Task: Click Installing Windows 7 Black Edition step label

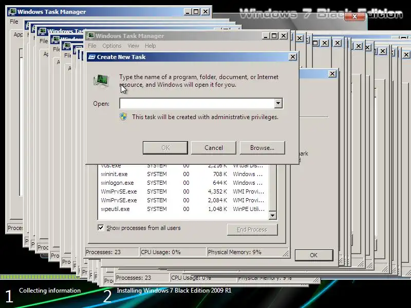Action: tap(174, 291)
